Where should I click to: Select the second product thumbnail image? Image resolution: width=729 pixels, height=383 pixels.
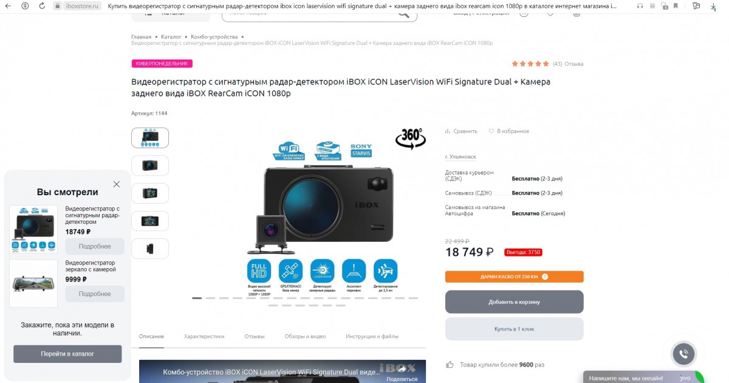[150, 165]
